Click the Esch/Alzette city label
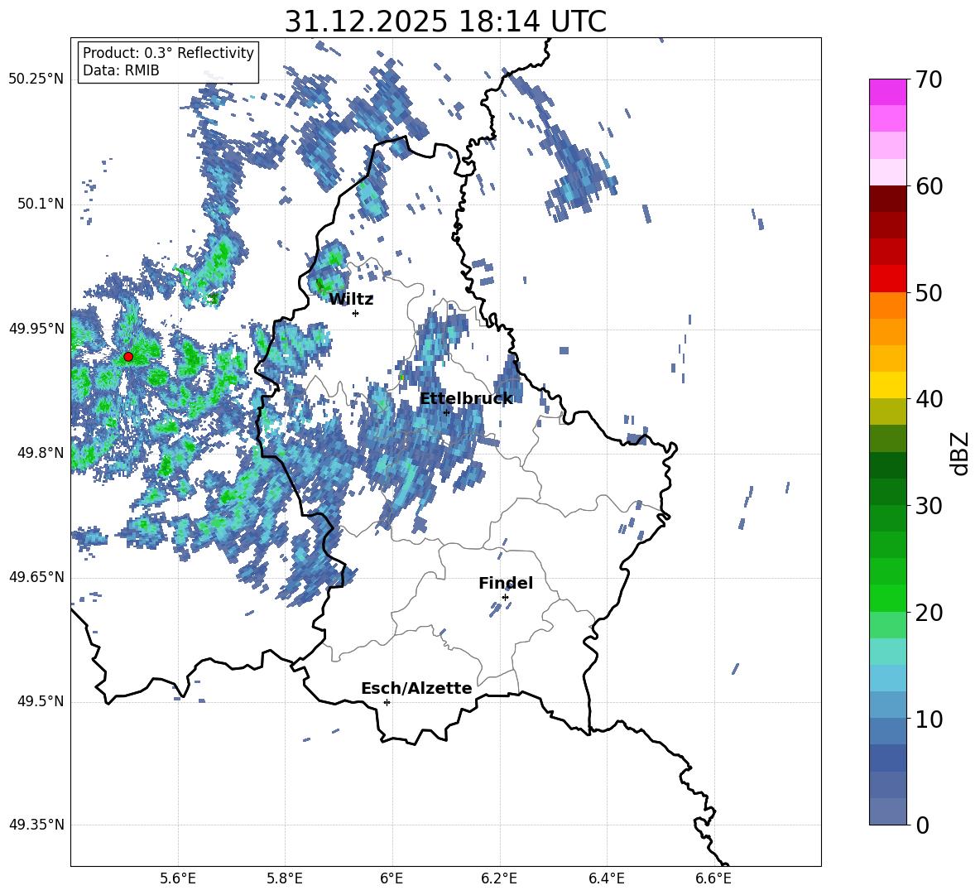Viewport: 980px width, 895px height. tap(416, 688)
